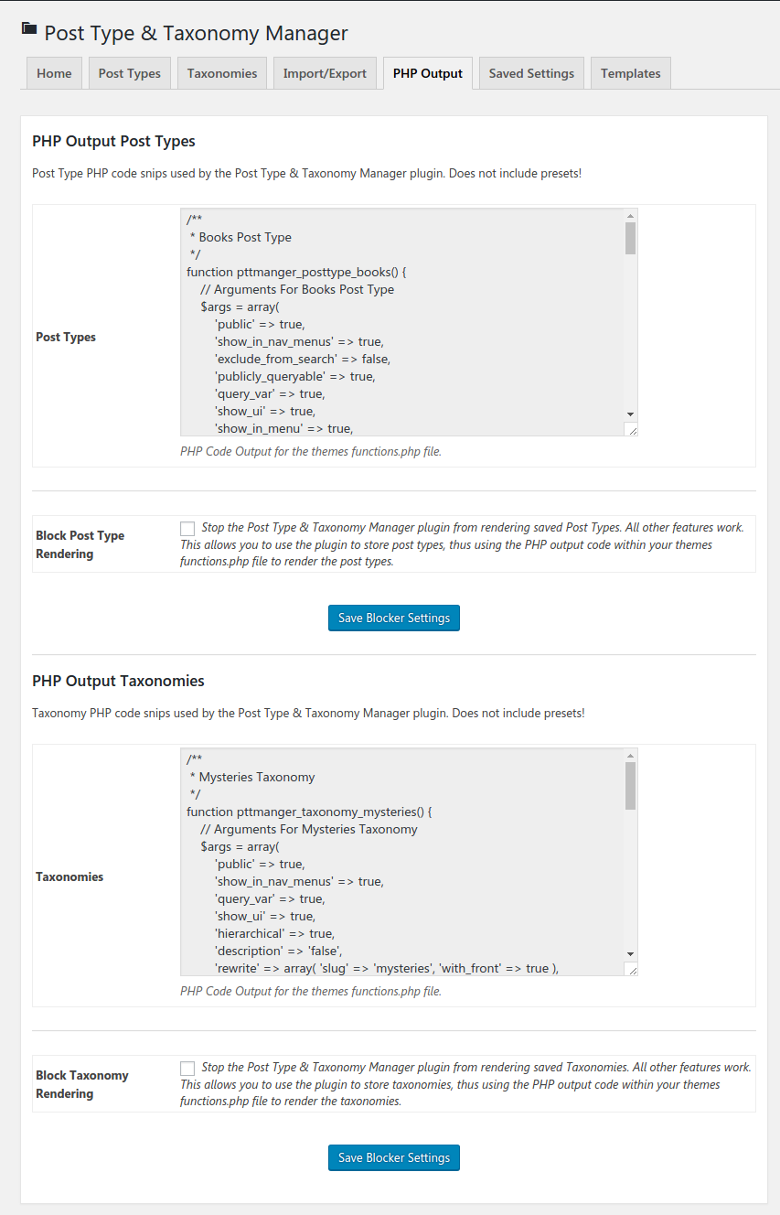The height and width of the screenshot is (1215, 780).
Task: Select the Saved Settings tab
Action: [x=531, y=73]
